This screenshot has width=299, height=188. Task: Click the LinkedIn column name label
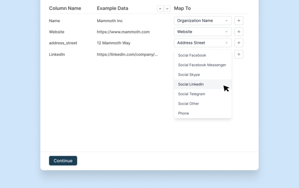pyautogui.click(x=57, y=54)
